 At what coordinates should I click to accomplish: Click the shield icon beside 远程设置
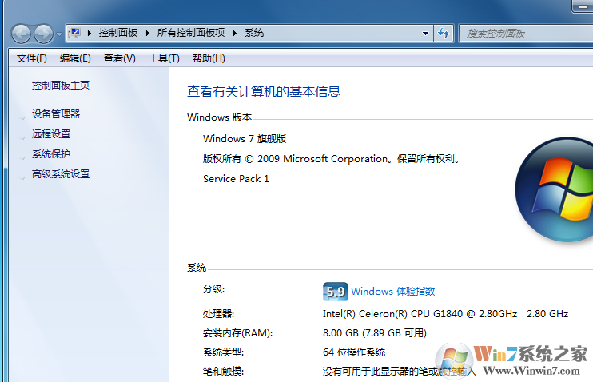(x=22, y=138)
